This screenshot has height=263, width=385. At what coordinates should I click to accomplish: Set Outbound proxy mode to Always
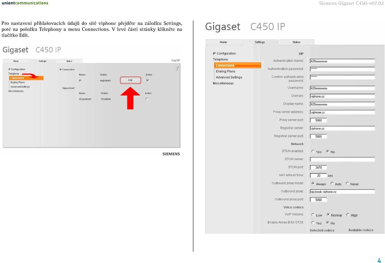point(313,183)
